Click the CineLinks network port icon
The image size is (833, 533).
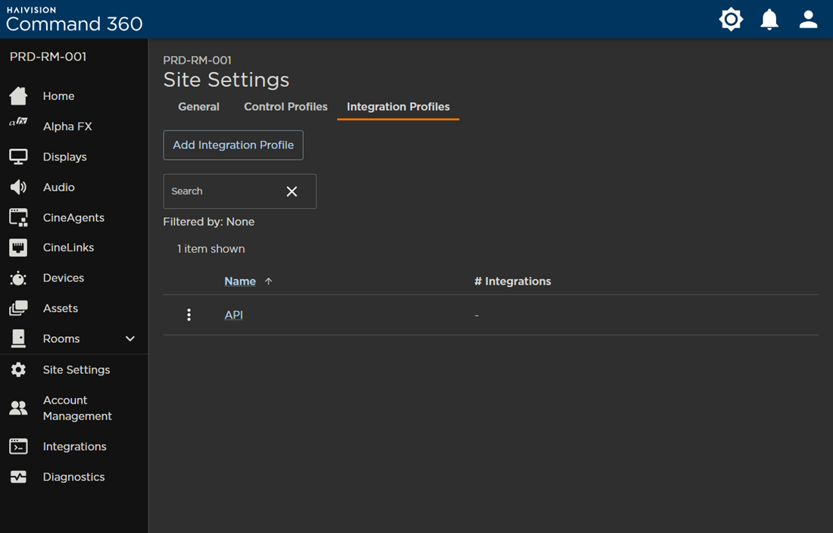(x=18, y=248)
